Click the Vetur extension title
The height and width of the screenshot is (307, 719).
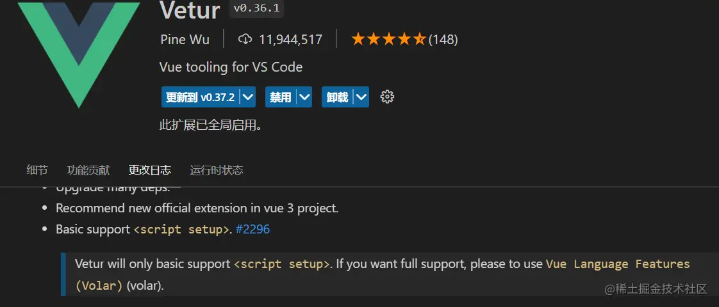pyautogui.click(x=190, y=9)
